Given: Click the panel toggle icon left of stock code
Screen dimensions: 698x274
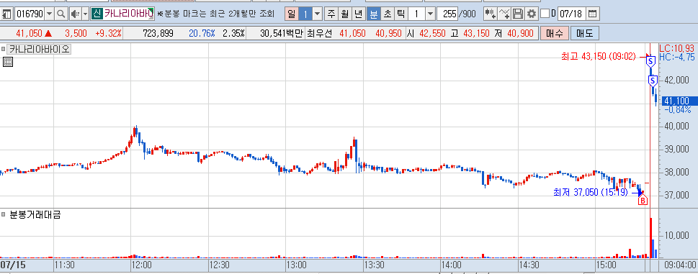Looking at the screenshot, I should (6, 14).
